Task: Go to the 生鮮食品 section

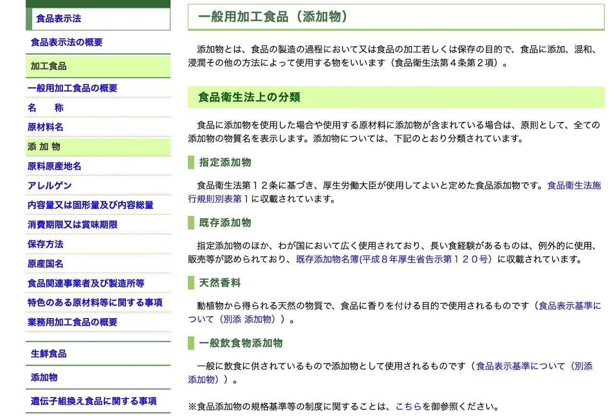Action: [49, 354]
